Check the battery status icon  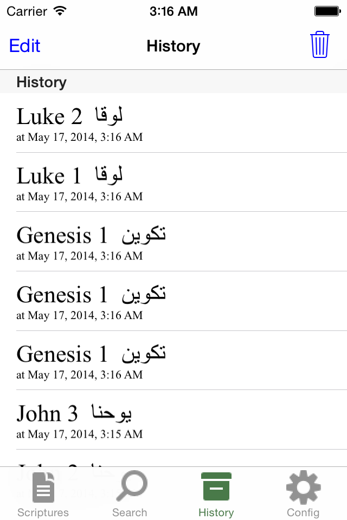click(327, 11)
